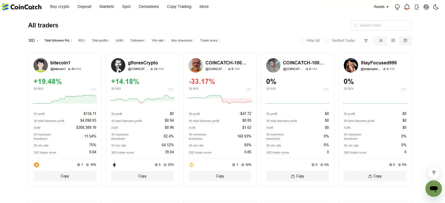Sort traders by Trader score
Viewport: 445px width, 203px height.
210,41
